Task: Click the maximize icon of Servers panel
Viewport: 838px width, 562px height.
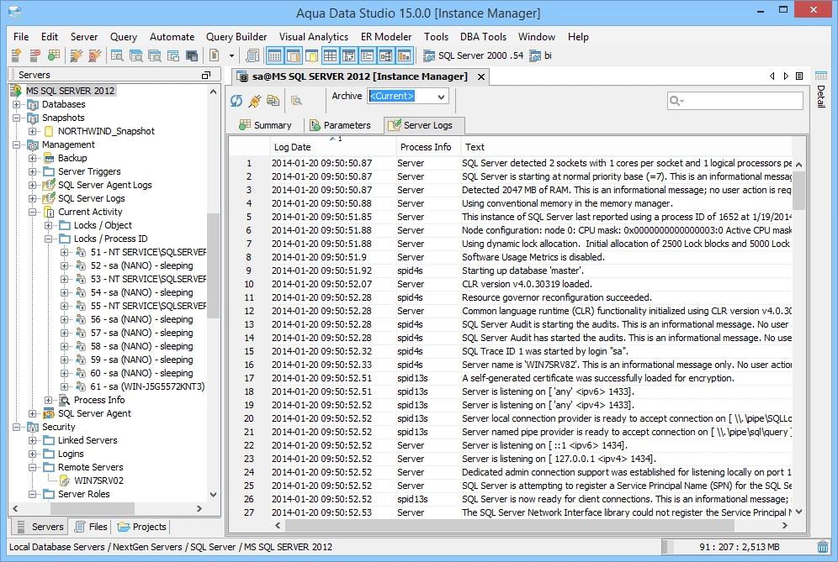Action: pos(206,76)
